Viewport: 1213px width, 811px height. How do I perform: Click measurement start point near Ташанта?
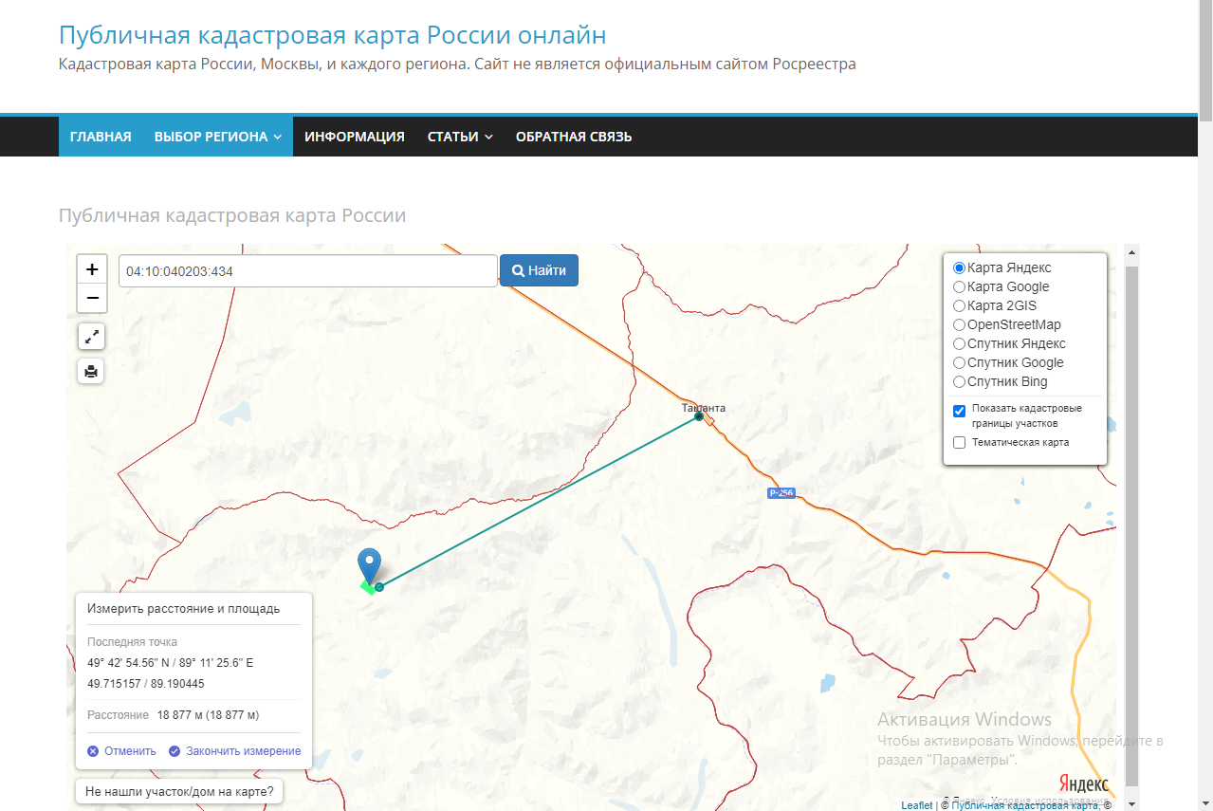(x=699, y=416)
